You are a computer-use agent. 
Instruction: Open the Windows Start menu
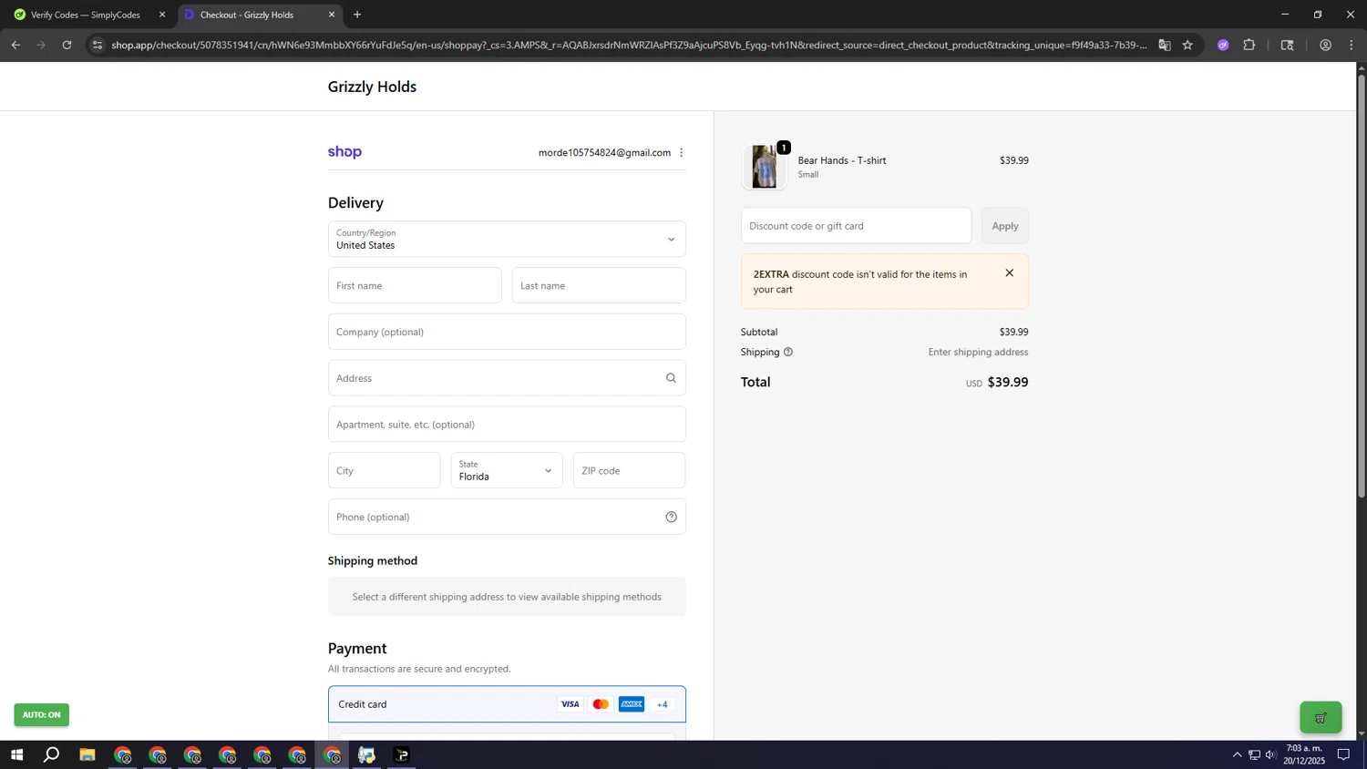click(x=16, y=754)
